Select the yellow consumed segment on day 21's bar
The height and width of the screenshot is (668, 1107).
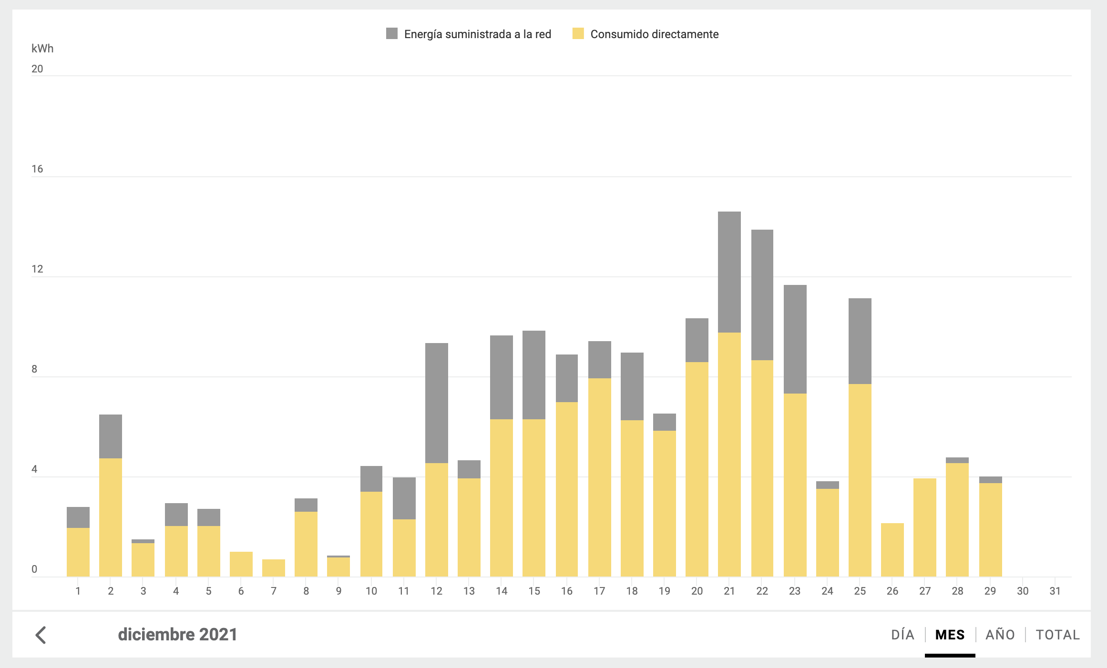click(729, 455)
